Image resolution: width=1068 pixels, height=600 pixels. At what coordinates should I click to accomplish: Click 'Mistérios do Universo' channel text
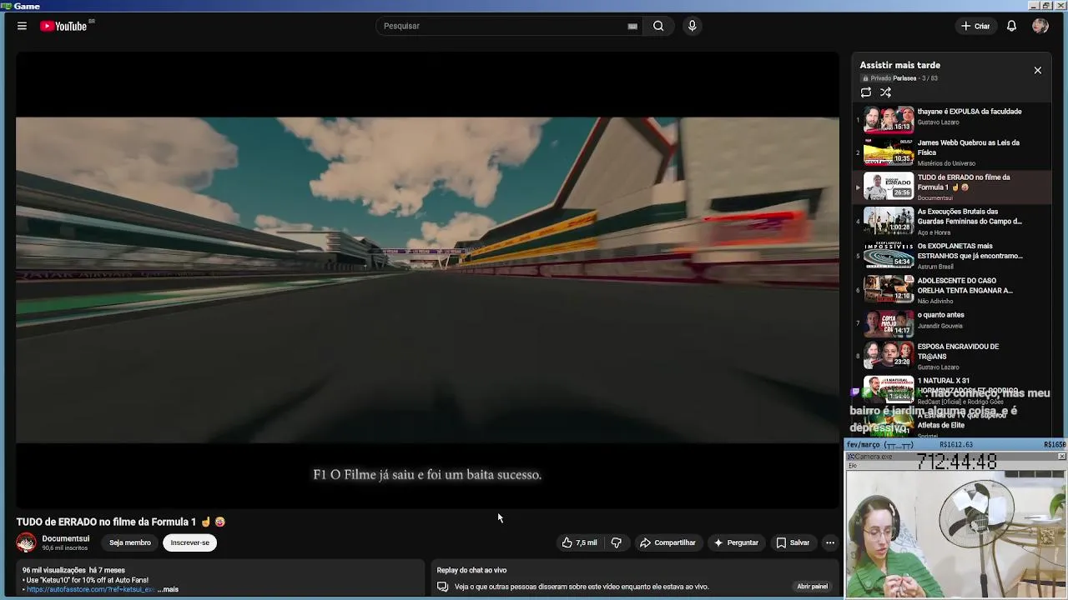click(946, 163)
